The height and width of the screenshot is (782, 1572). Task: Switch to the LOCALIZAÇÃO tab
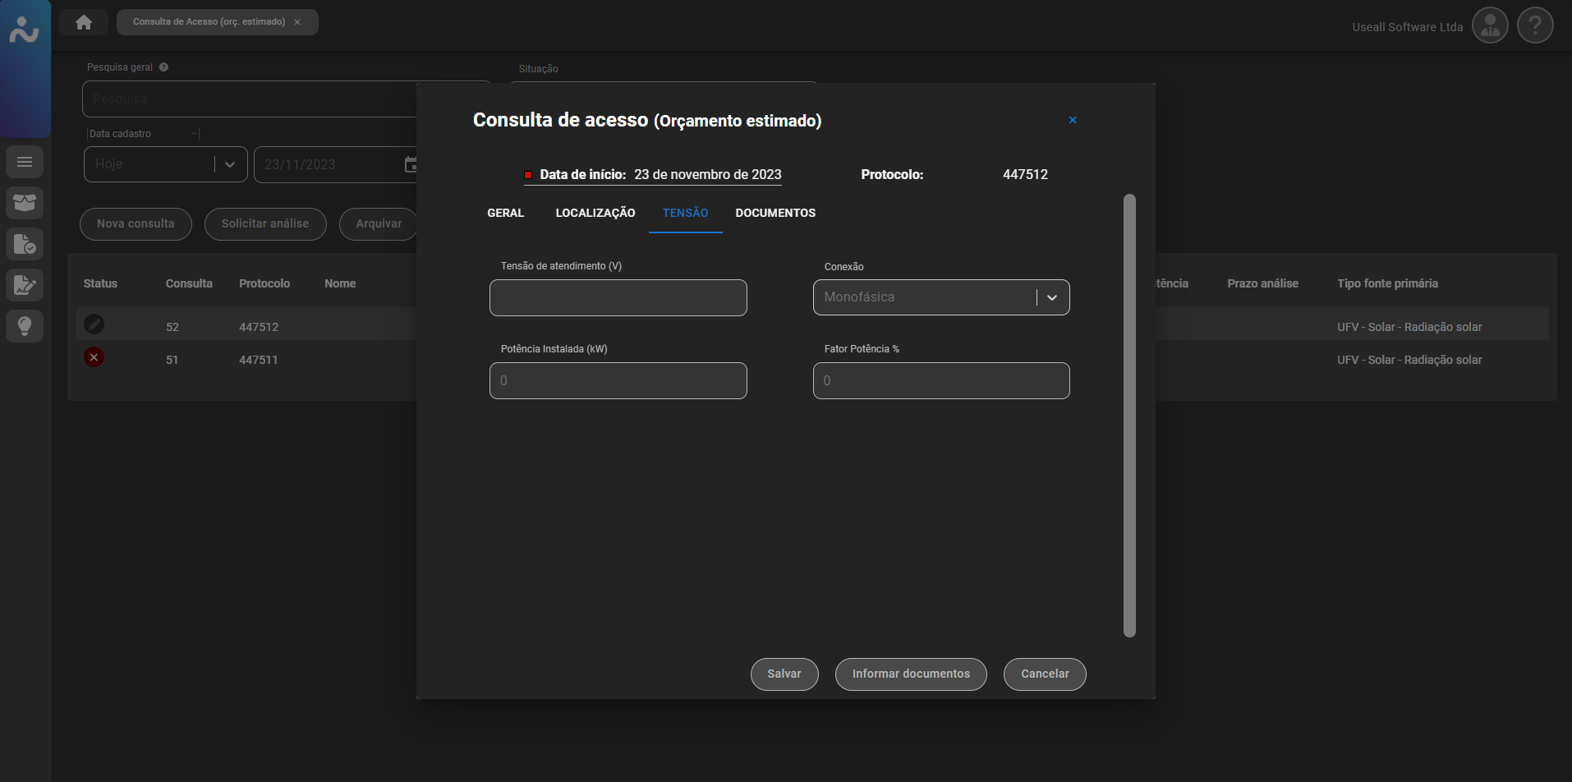coord(595,213)
